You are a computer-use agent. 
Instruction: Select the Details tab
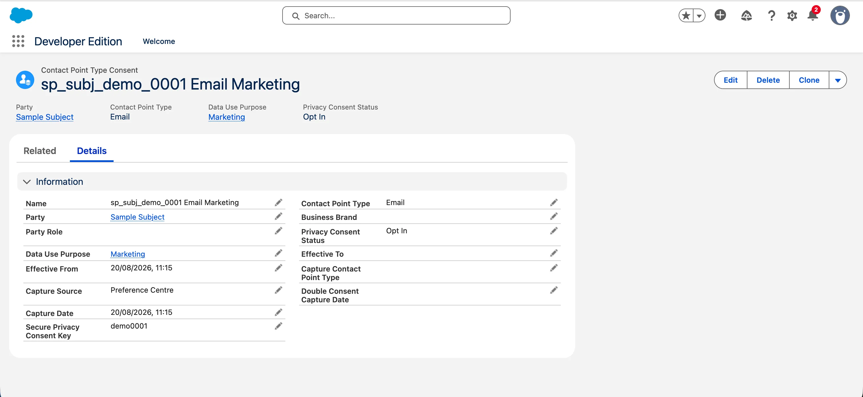tap(92, 151)
